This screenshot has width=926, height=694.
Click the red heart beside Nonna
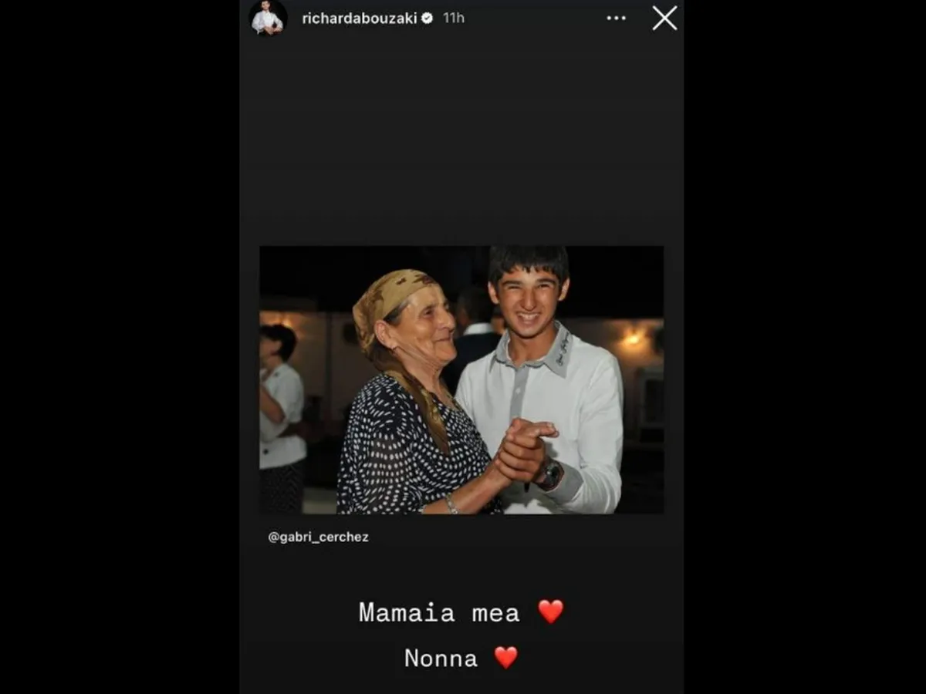pyautogui.click(x=505, y=658)
